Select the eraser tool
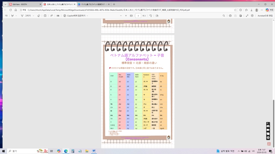 pyautogui.click(x=39, y=16)
